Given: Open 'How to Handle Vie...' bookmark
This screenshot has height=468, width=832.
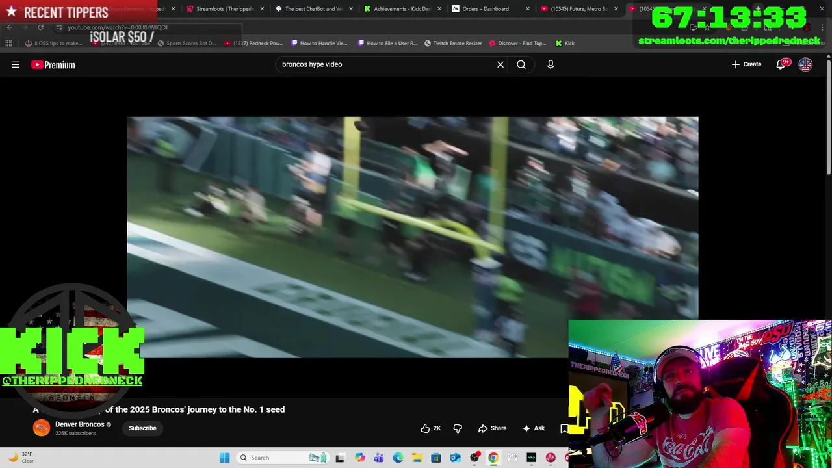Looking at the screenshot, I should click(x=319, y=44).
